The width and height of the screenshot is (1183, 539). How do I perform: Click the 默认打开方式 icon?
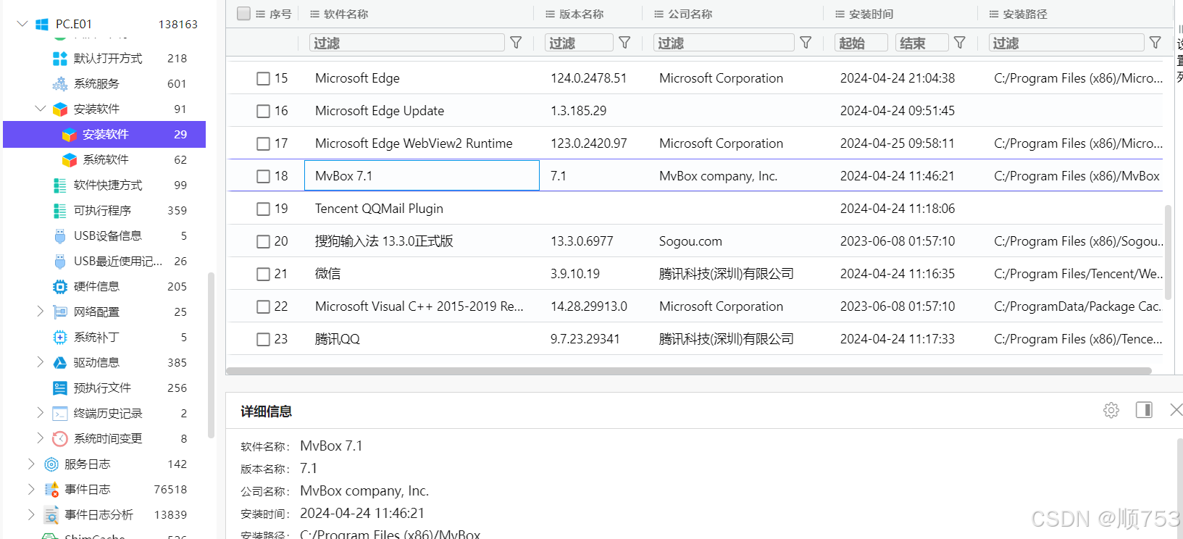[x=60, y=59]
